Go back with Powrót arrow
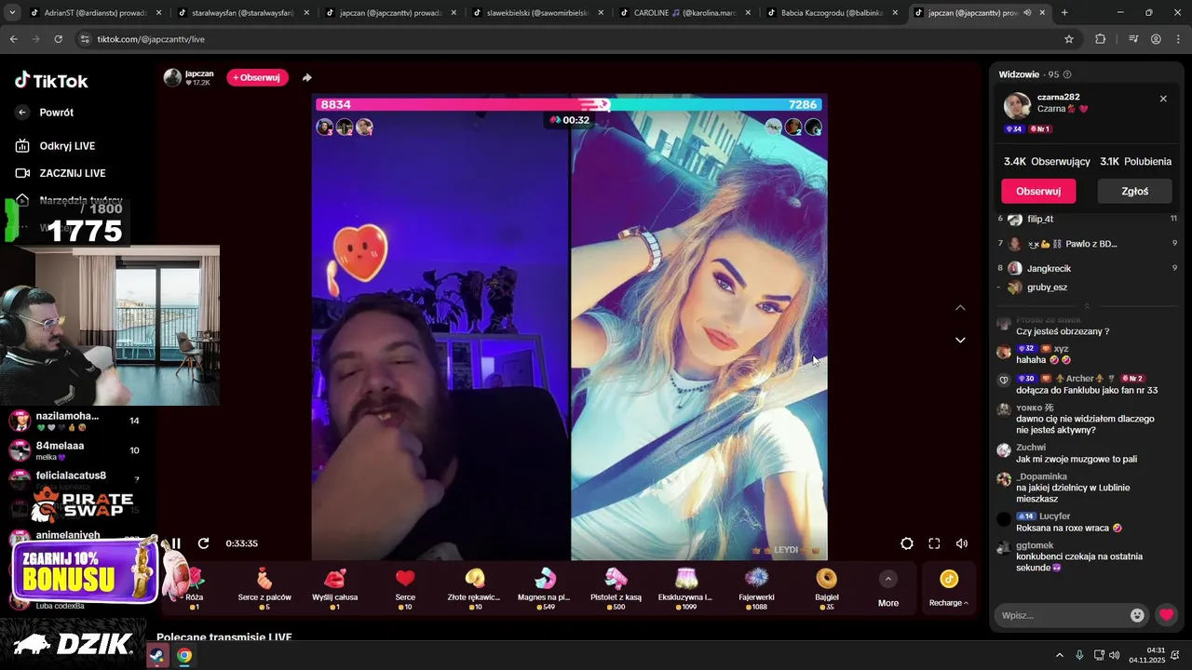The height and width of the screenshot is (670, 1192). pos(23,113)
